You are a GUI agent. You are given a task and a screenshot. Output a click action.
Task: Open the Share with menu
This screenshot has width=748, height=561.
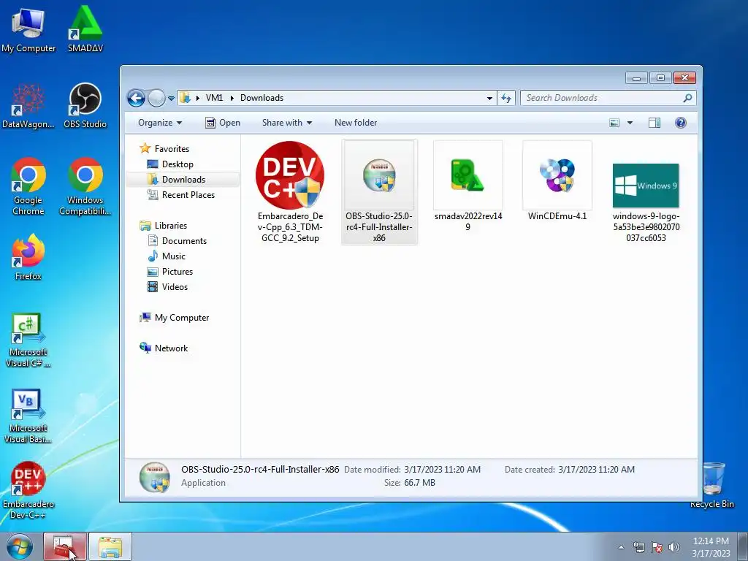click(x=286, y=123)
